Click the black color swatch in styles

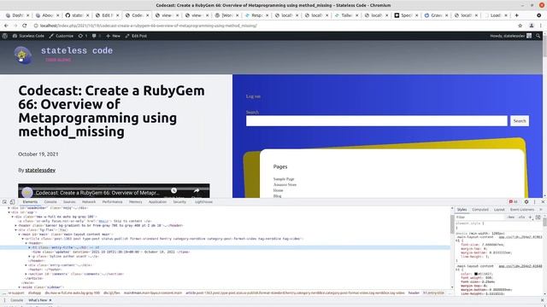[476, 274]
